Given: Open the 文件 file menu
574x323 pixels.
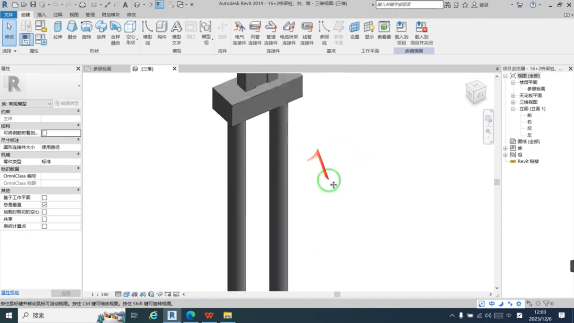Looking at the screenshot, I should pos(9,15).
